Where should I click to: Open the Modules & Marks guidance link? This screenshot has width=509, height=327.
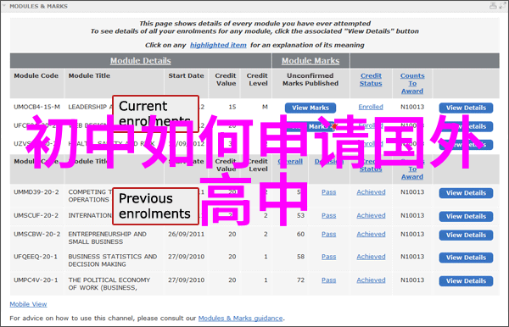click(241, 319)
